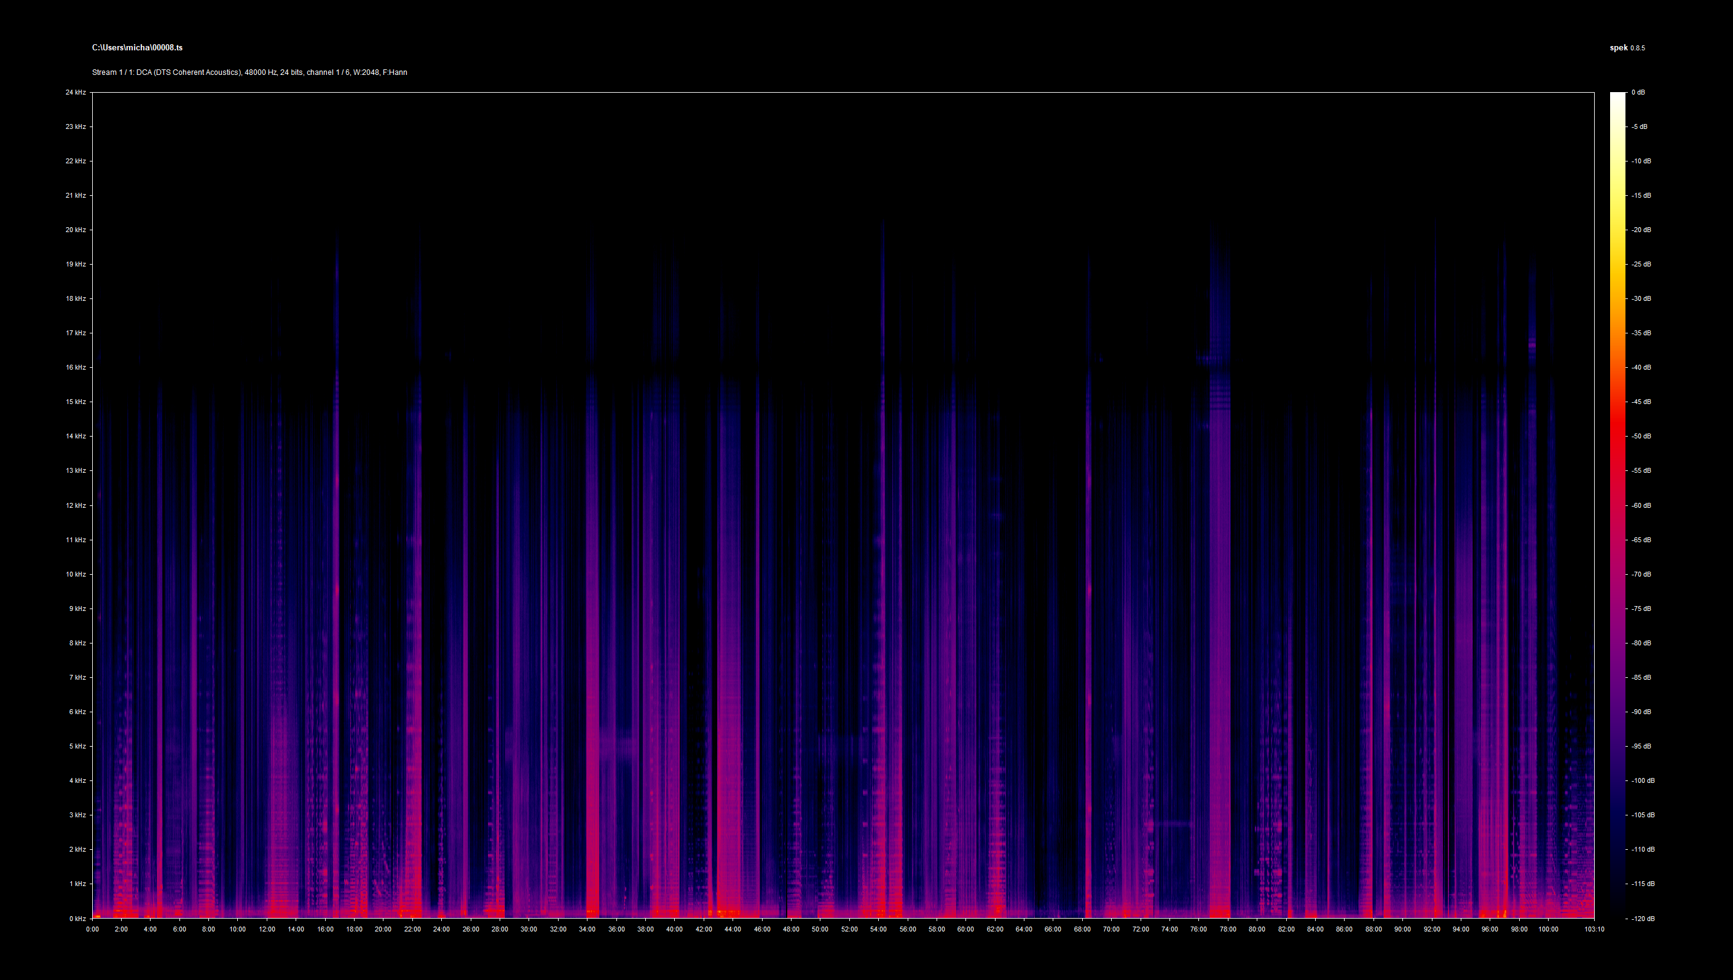
Task: Click the 78:00 time axis marker
Action: click(x=1227, y=930)
